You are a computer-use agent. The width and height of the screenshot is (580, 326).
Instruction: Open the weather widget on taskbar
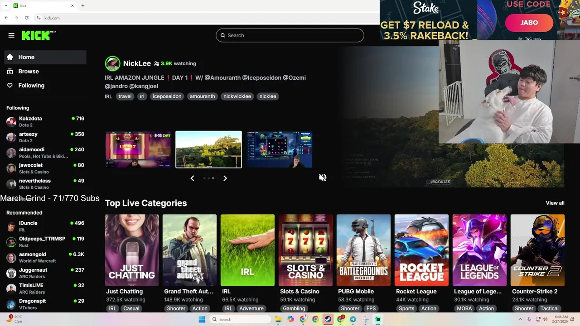(14, 319)
